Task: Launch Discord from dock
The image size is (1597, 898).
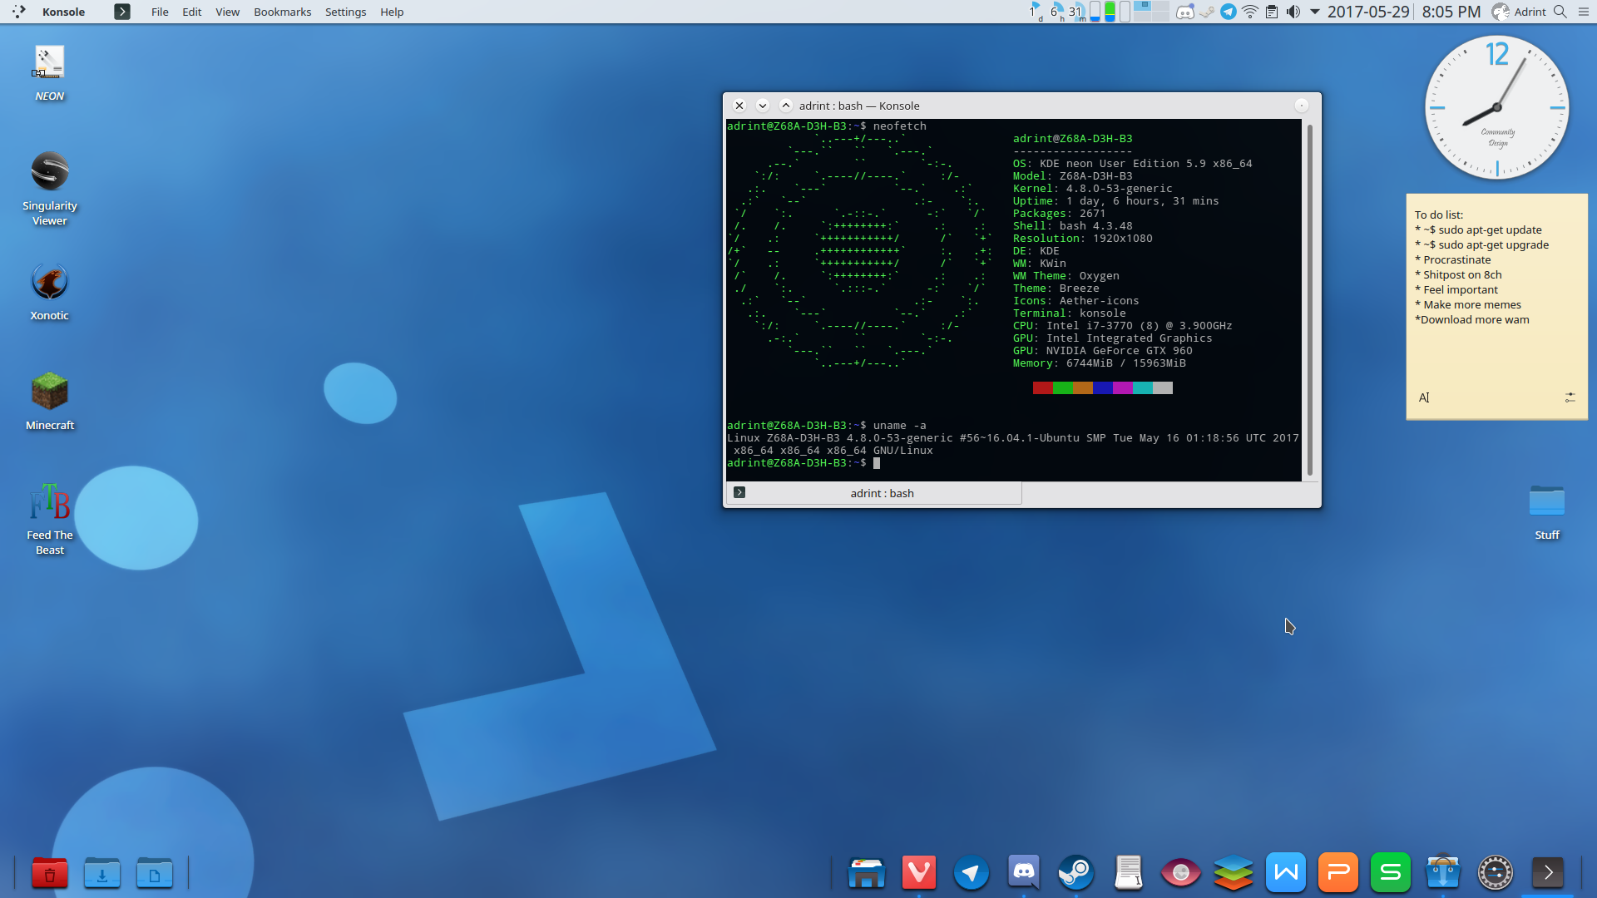Action: [x=1023, y=873]
